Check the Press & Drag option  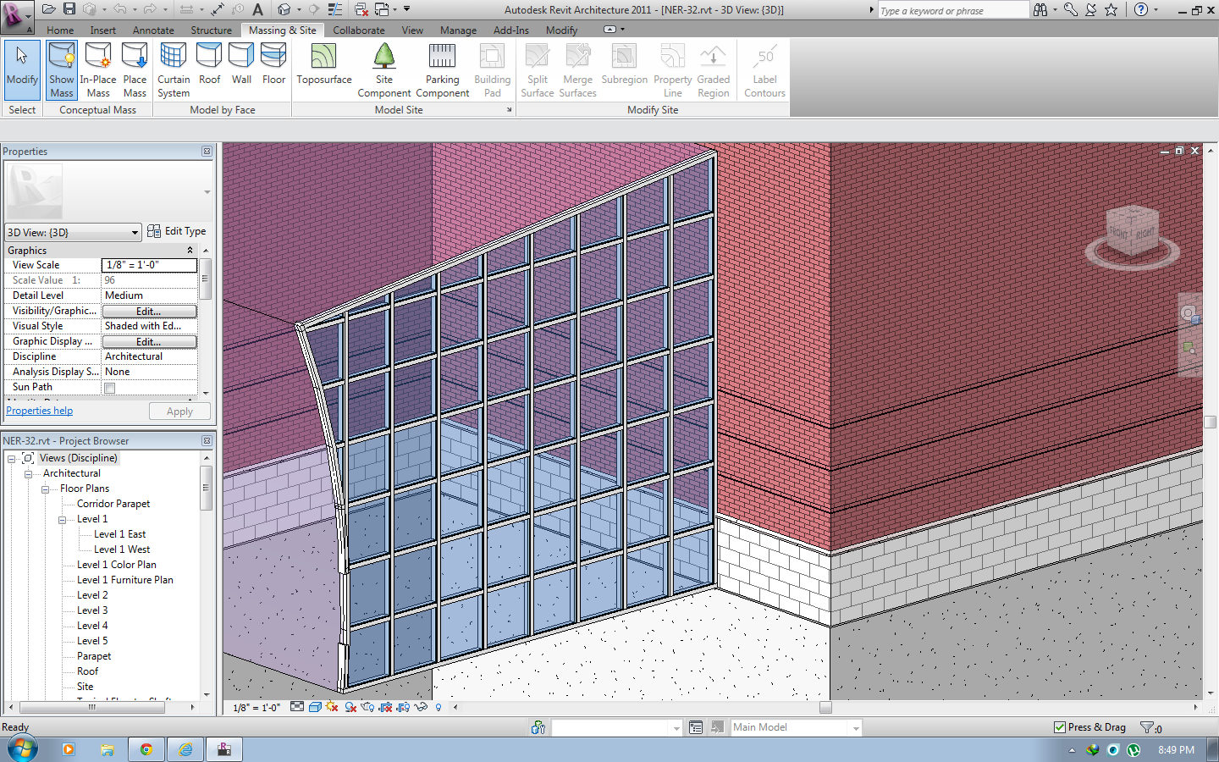pos(1060,726)
